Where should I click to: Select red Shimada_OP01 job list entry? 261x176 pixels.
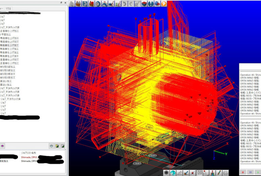(x=28, y=157)
